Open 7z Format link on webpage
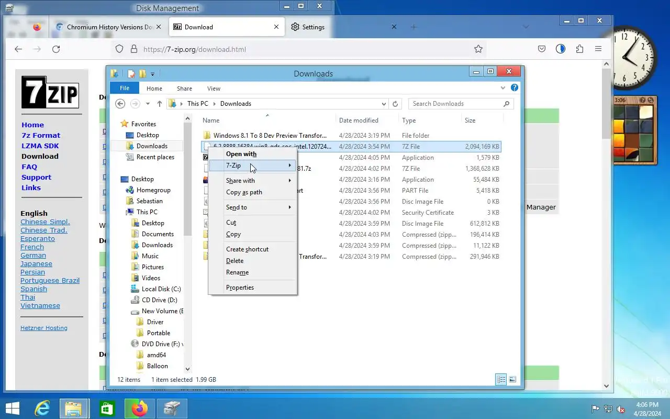 (41, 136)
